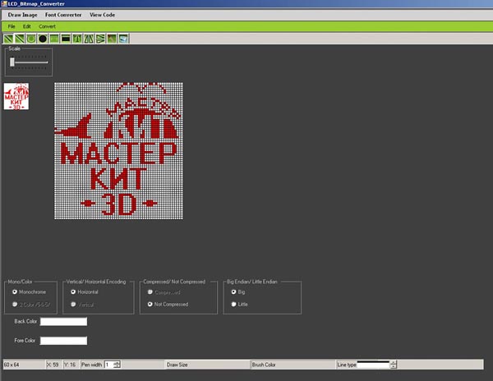Click the Y: 16 coordinate readout
This screenshot has height=381, width=493.
pyautogui.click(x=70, y=365)
